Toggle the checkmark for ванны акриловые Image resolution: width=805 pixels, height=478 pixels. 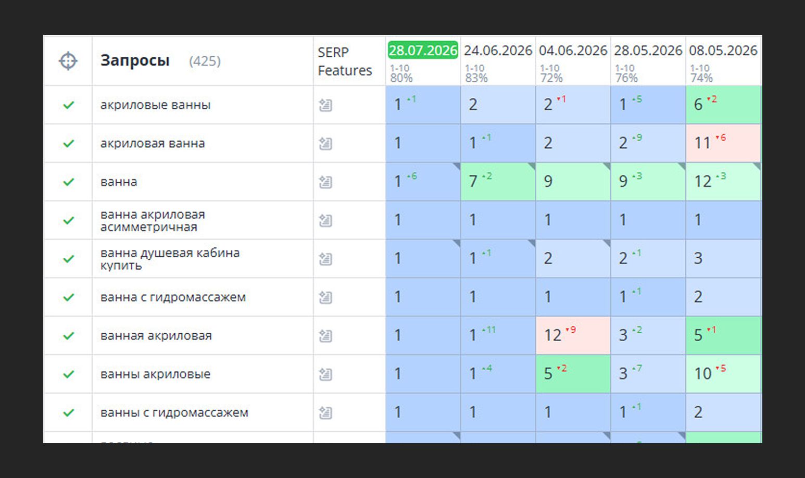click(x=68, y=374)
